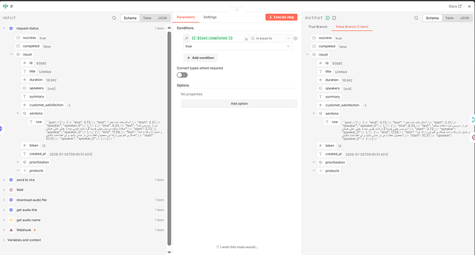This screenshot has width=475, height=255.
Task: Click the Add condition button
Action: 200,58
